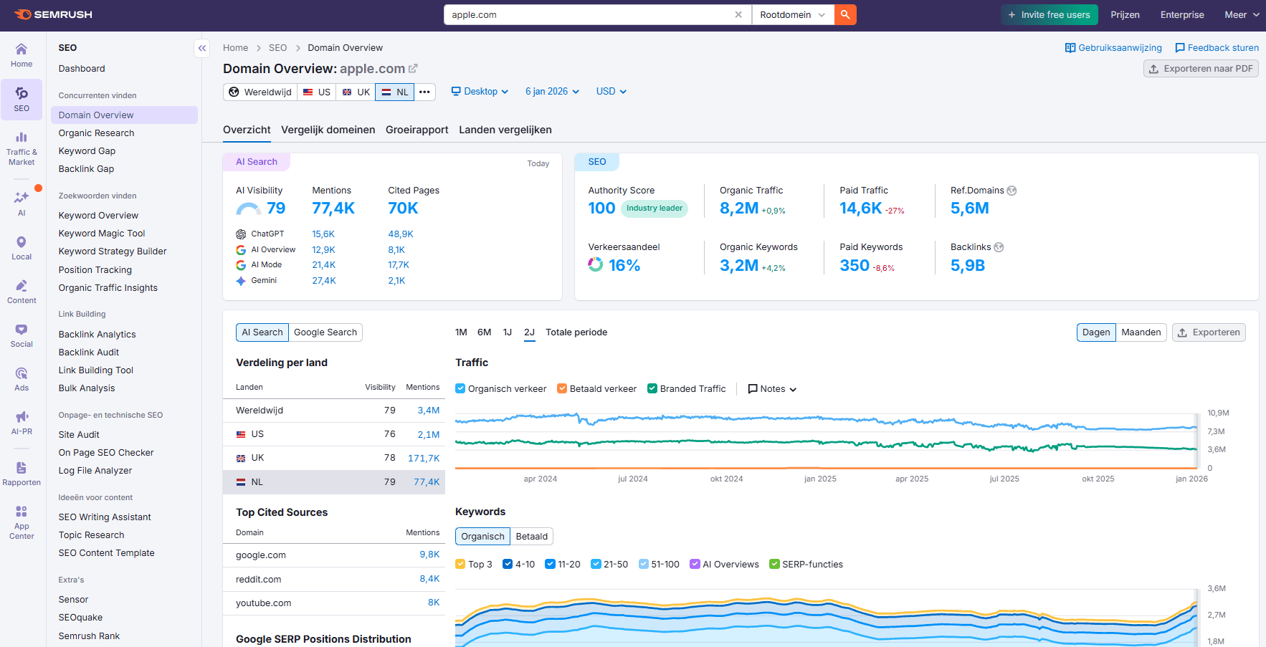Open the Rootdomein dropdown
Screen dimensions: 1266x647
(791, 14)
